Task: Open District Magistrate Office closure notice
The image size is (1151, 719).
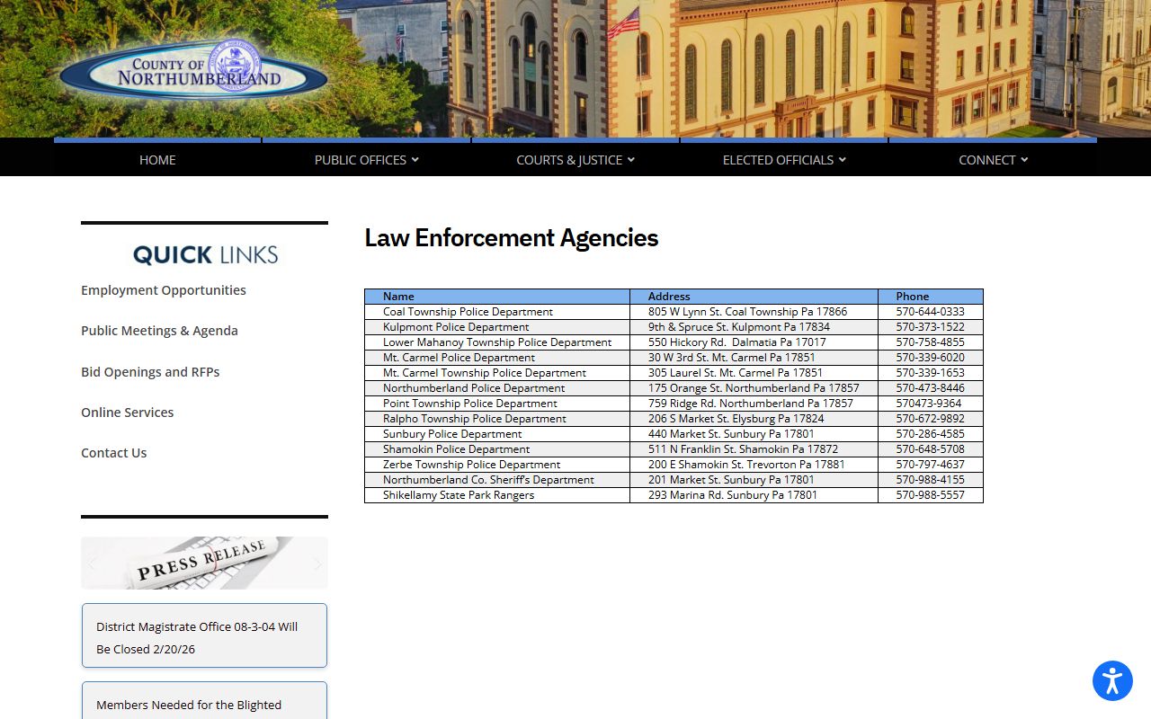Action: click(x=204, y=635)
